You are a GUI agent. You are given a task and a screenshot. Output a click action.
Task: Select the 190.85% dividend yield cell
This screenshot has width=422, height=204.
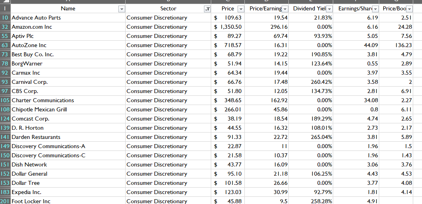(311, 54)
